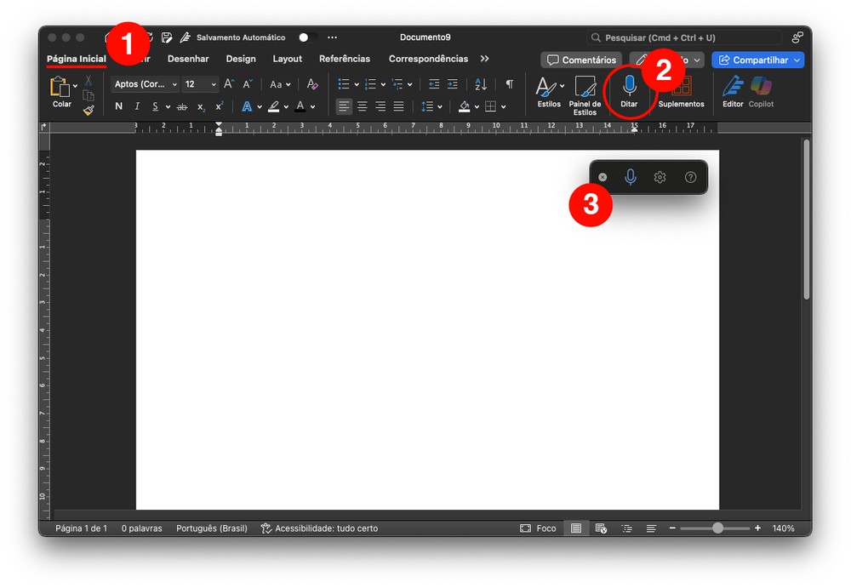Open the Layout tab
The height and width of the screenshot is (588, 851).
287,59
